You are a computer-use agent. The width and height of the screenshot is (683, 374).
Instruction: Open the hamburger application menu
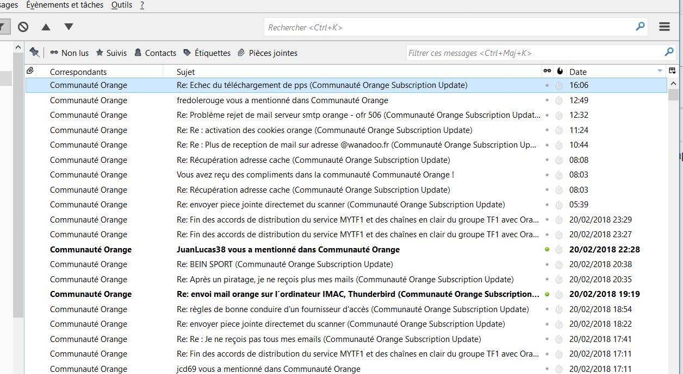pos(664,27)
